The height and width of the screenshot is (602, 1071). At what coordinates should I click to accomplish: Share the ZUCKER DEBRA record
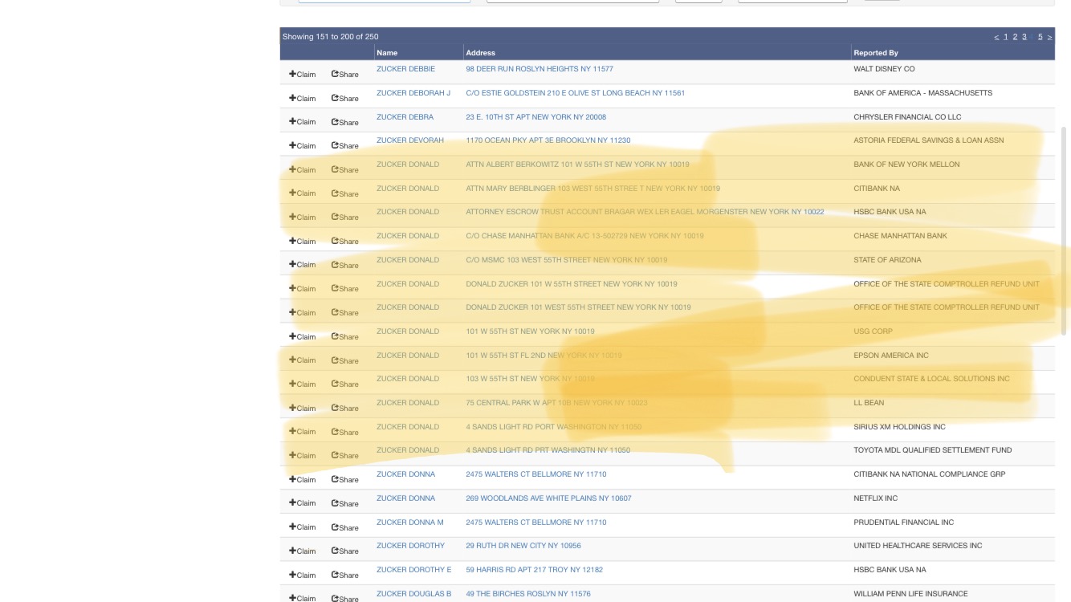345,122
